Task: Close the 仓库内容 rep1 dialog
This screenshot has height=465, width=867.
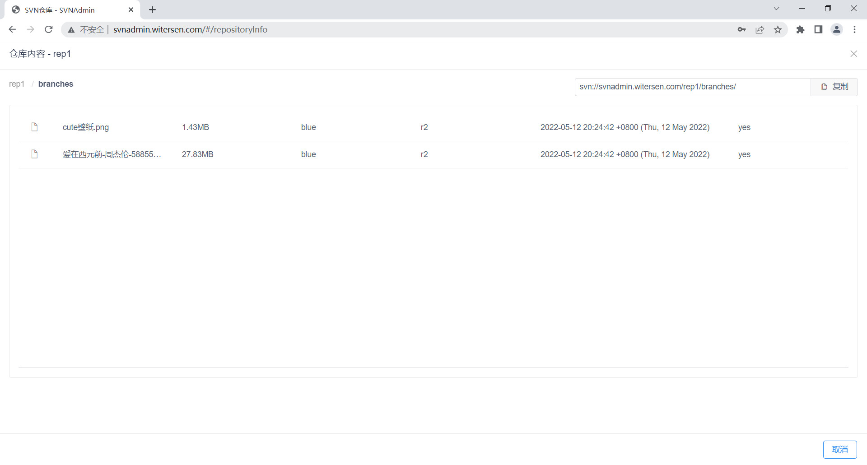Action: tap(853, 54)
